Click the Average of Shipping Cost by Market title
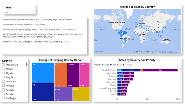The width and height of the screenshot is (185, 104). [61, 60]
